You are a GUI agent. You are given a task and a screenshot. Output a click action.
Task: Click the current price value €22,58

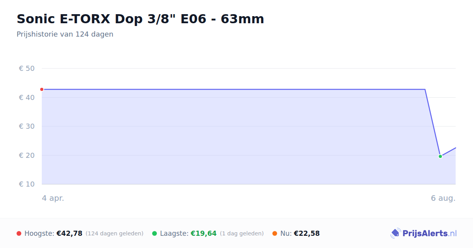pyautogui.click(x=307, y=233)
